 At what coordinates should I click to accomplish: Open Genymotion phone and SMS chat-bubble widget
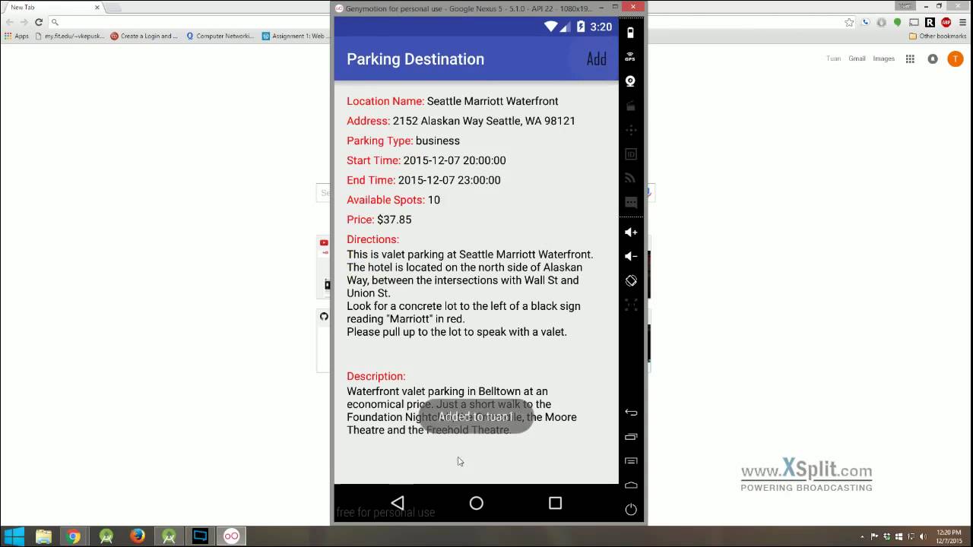(x=630, y=203)
